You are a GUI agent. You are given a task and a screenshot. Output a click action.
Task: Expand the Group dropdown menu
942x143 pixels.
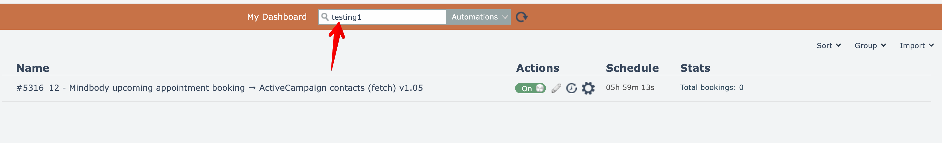click(870, 45)
